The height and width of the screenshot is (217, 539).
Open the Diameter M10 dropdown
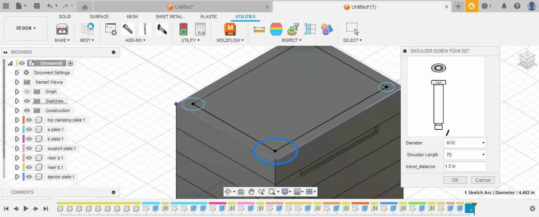click(465, 143)
